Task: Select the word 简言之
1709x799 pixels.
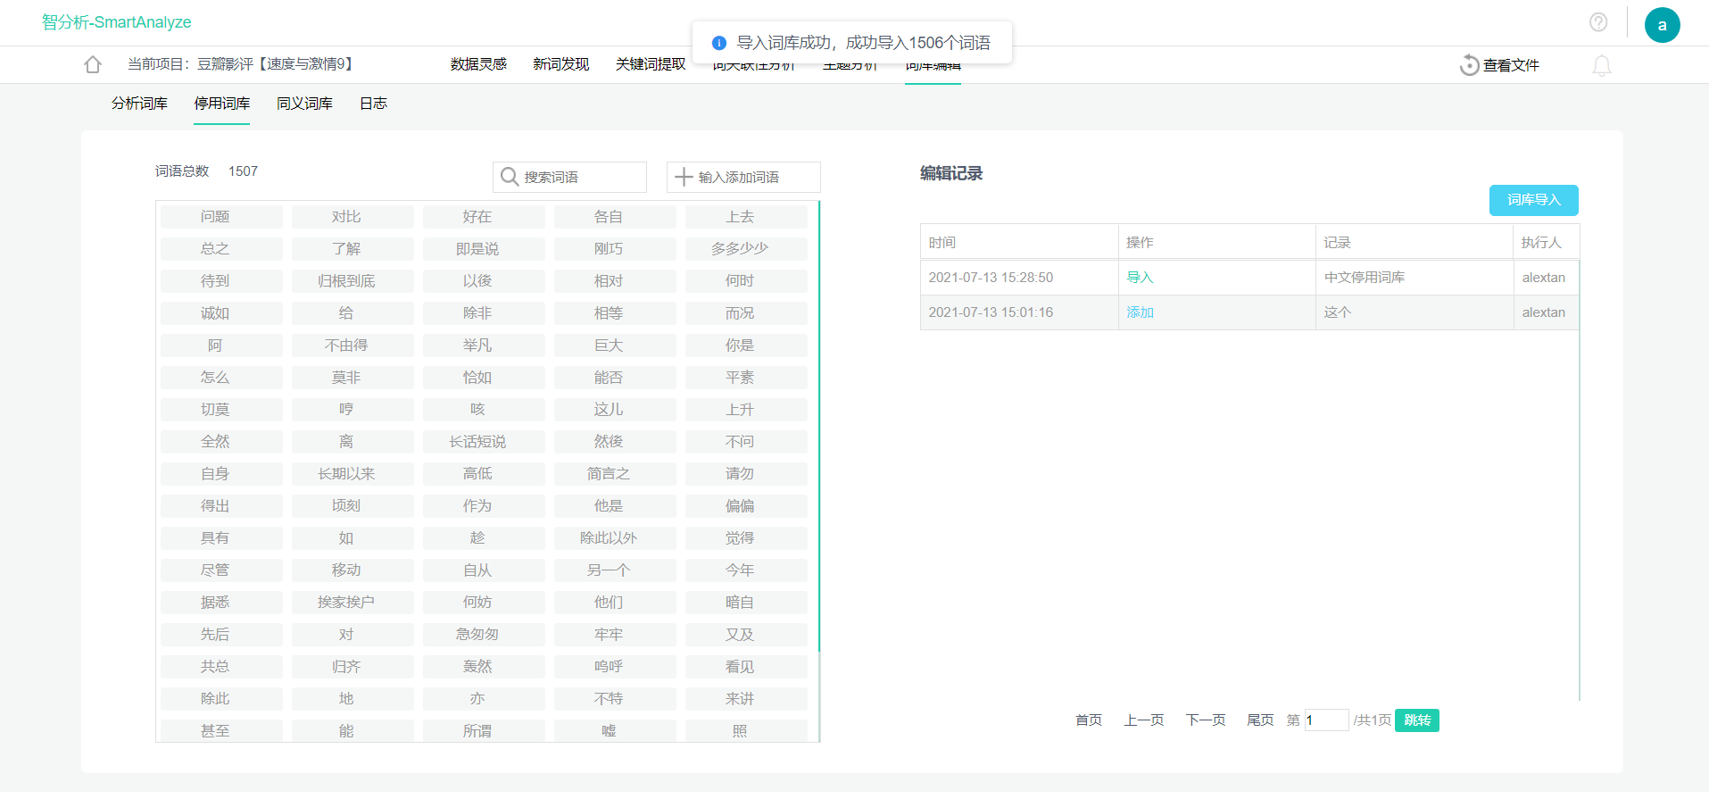Action: click(x=615, y=474)
